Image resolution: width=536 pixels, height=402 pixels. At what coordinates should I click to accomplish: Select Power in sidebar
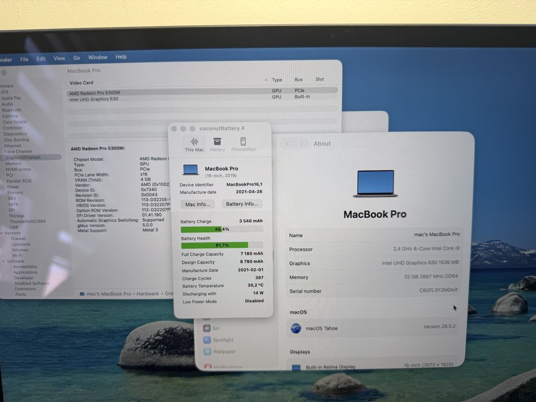point(13,187)
